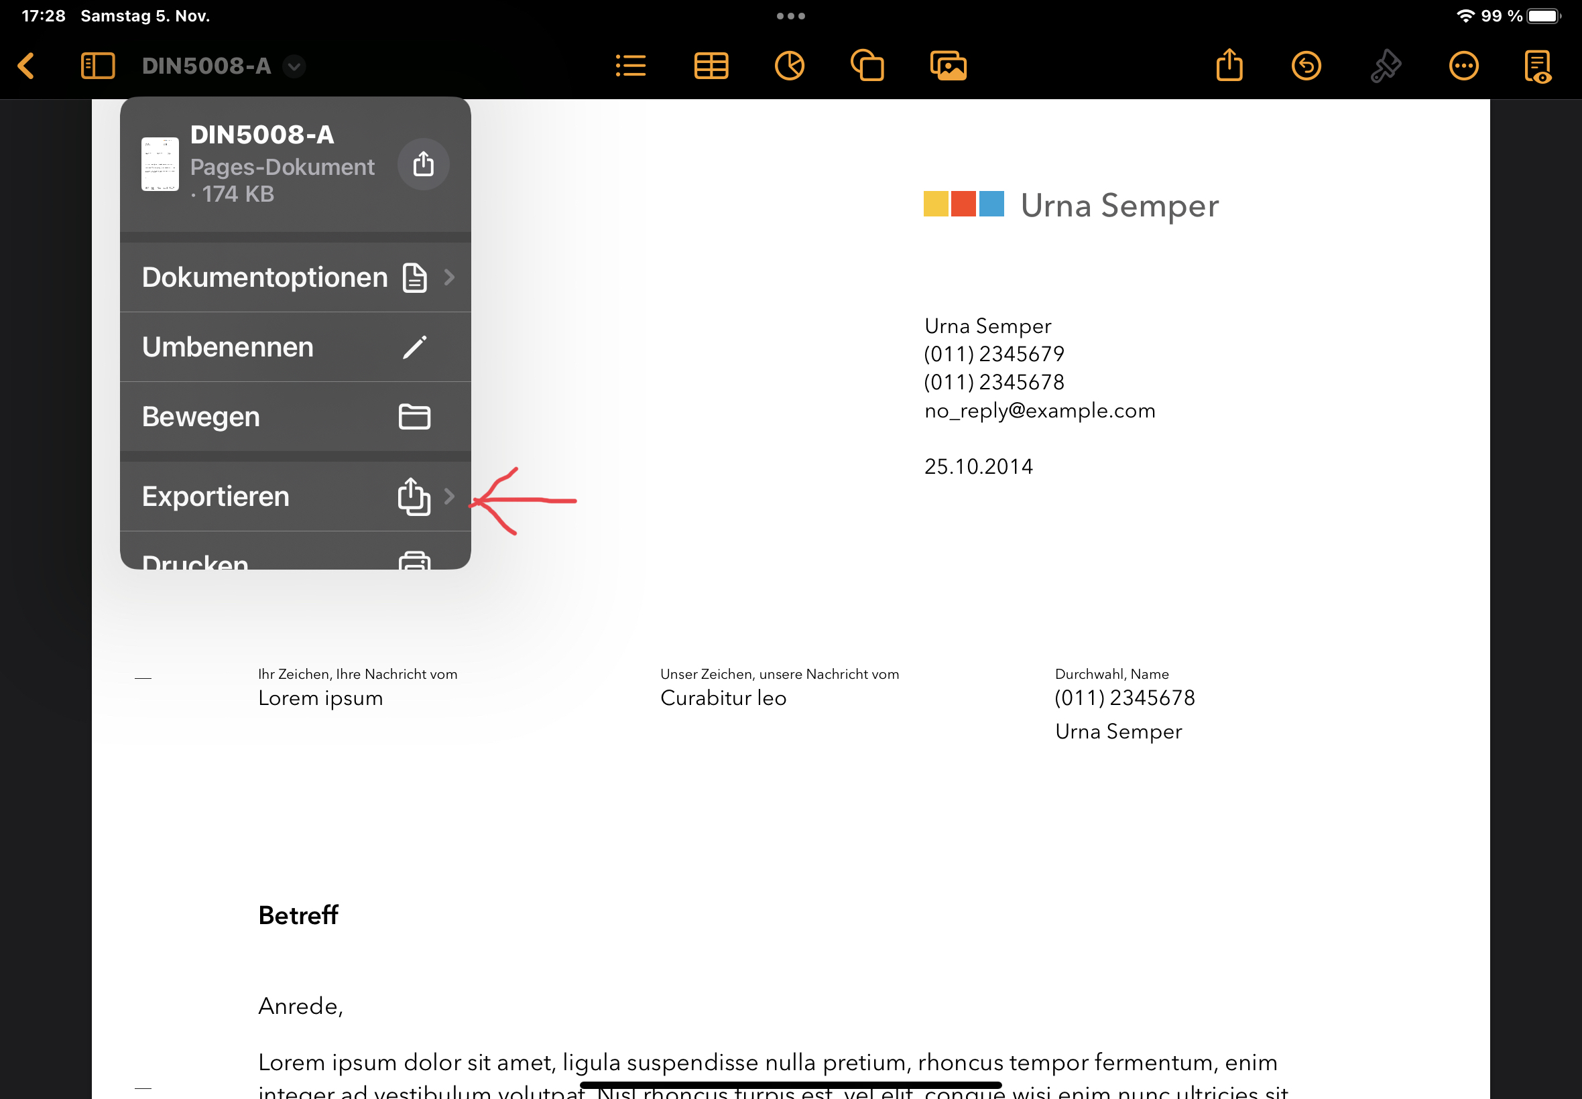Tap the toolbar share icon
This screenshot has width=1582, height=1099.
[1229, 66]
